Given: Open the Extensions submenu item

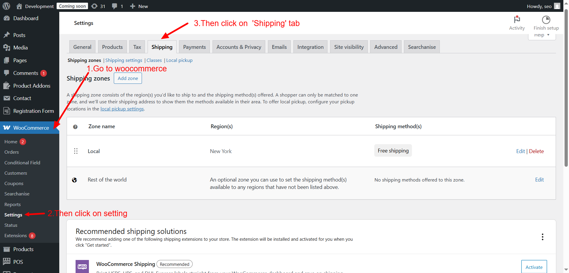Looking at the screenshot, I should pyautogui.click(x=16, y=235).
